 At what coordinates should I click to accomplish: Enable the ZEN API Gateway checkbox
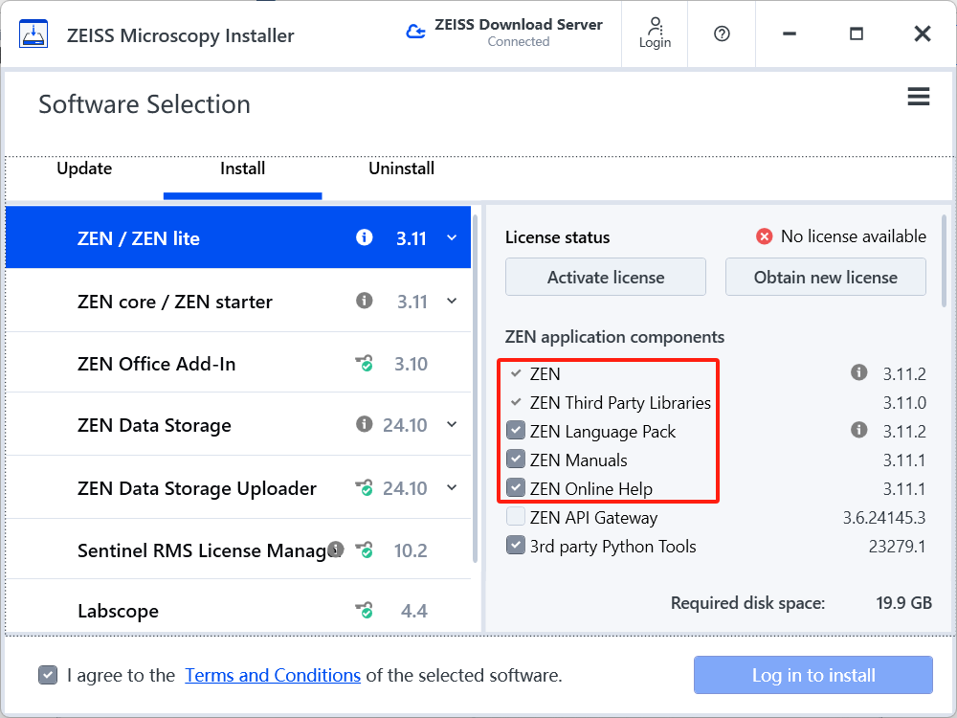coord(516,517)
